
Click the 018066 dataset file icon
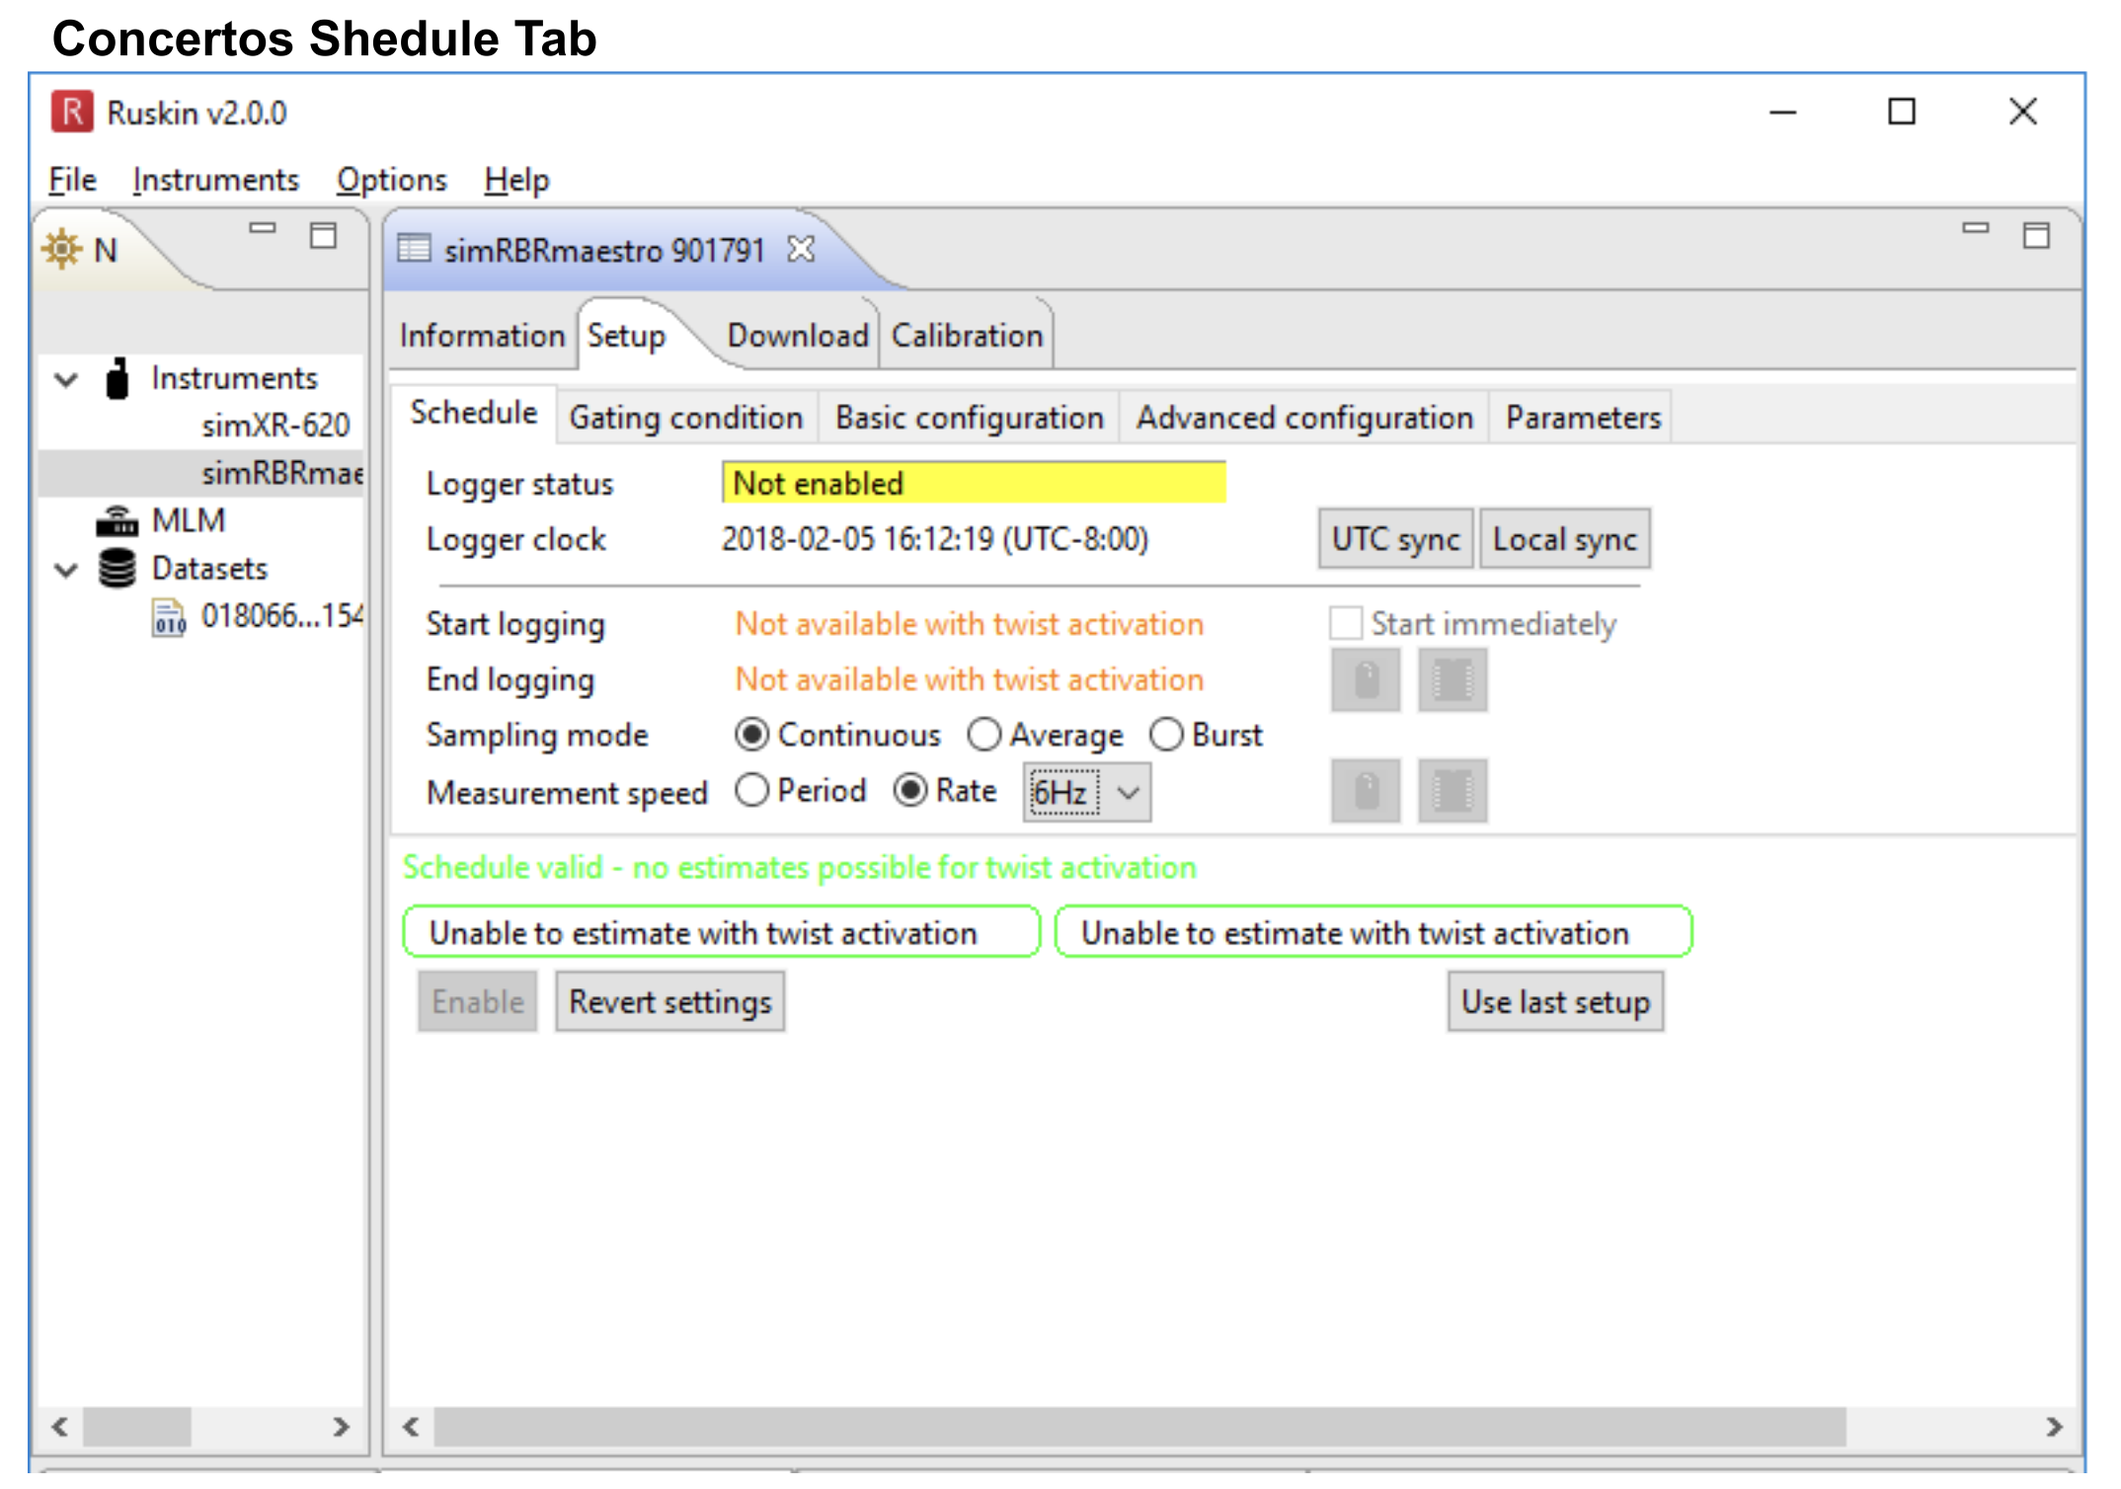pos(169,617)
